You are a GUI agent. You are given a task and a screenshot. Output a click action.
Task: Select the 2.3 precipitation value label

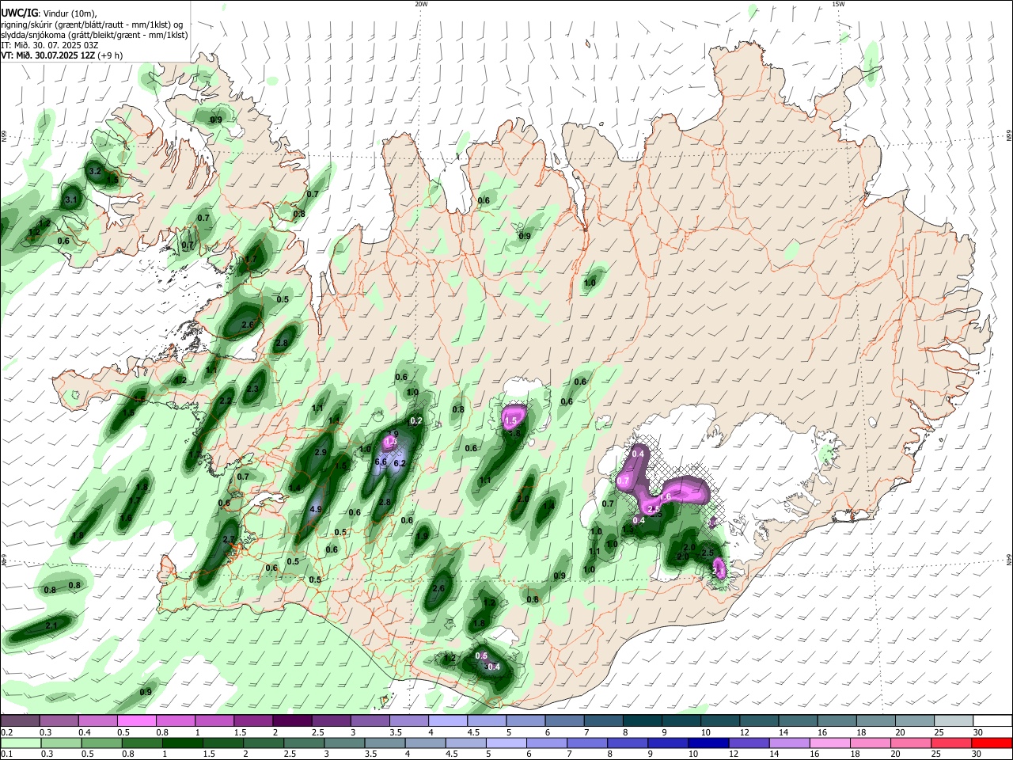252,389
